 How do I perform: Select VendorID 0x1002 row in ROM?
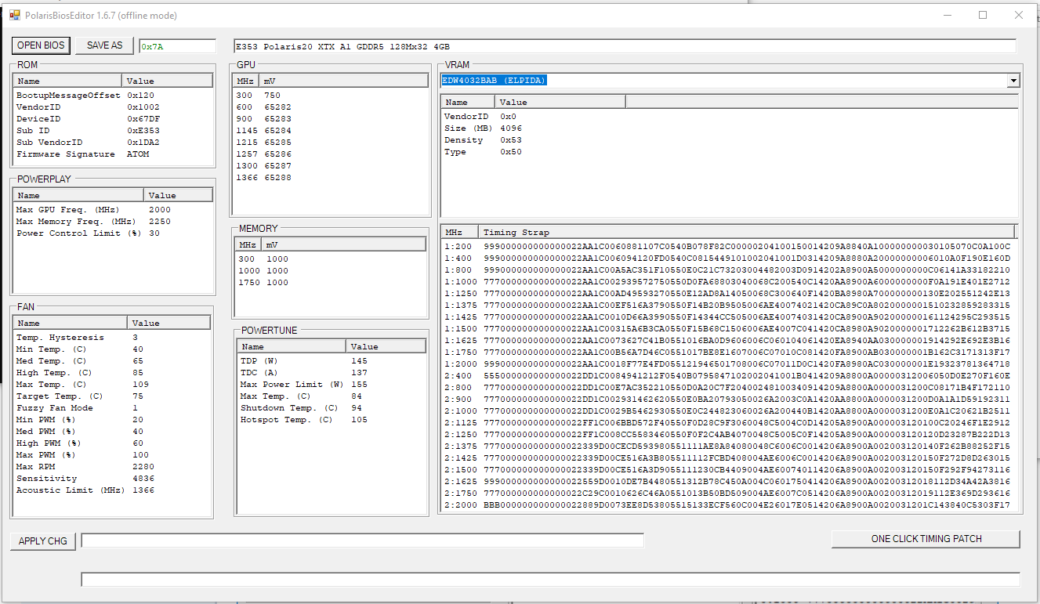pyautogui.click(x=114, y=107)
